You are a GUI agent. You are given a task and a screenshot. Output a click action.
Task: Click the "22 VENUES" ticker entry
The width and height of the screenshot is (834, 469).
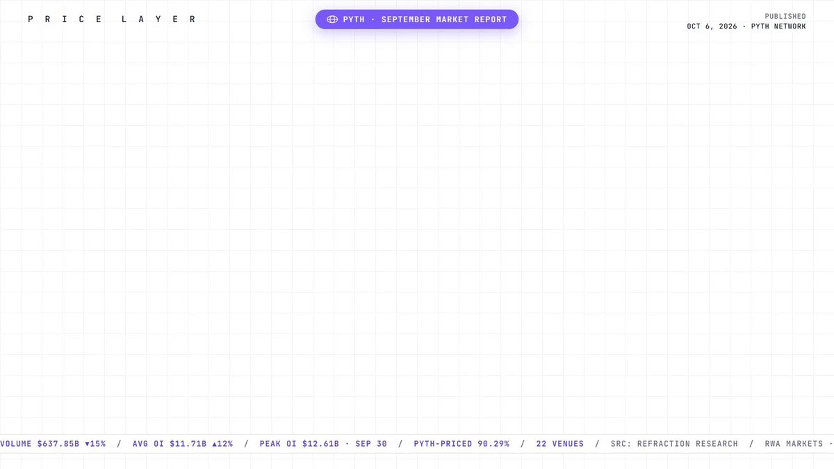point(560,443)
